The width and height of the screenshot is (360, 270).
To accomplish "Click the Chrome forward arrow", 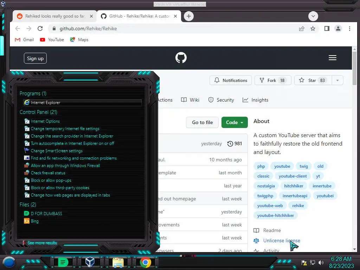I will pos(29,28).
